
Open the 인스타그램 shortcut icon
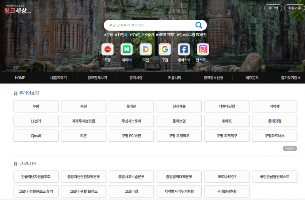(203, 49)
